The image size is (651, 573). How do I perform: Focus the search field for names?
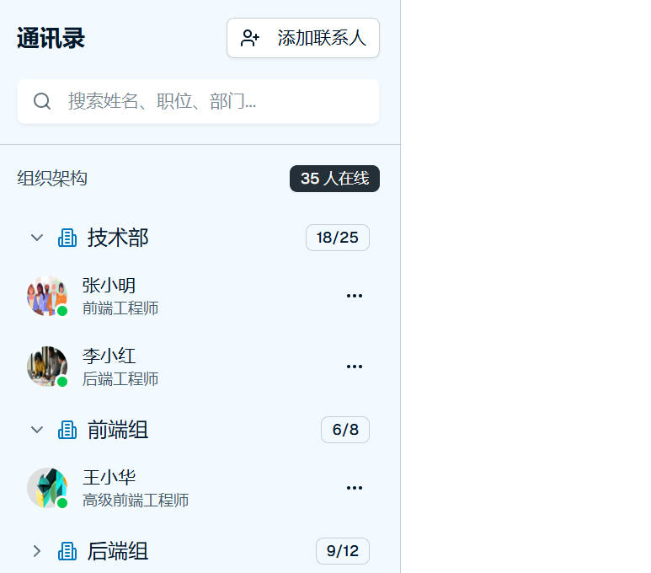pos(219,102)
